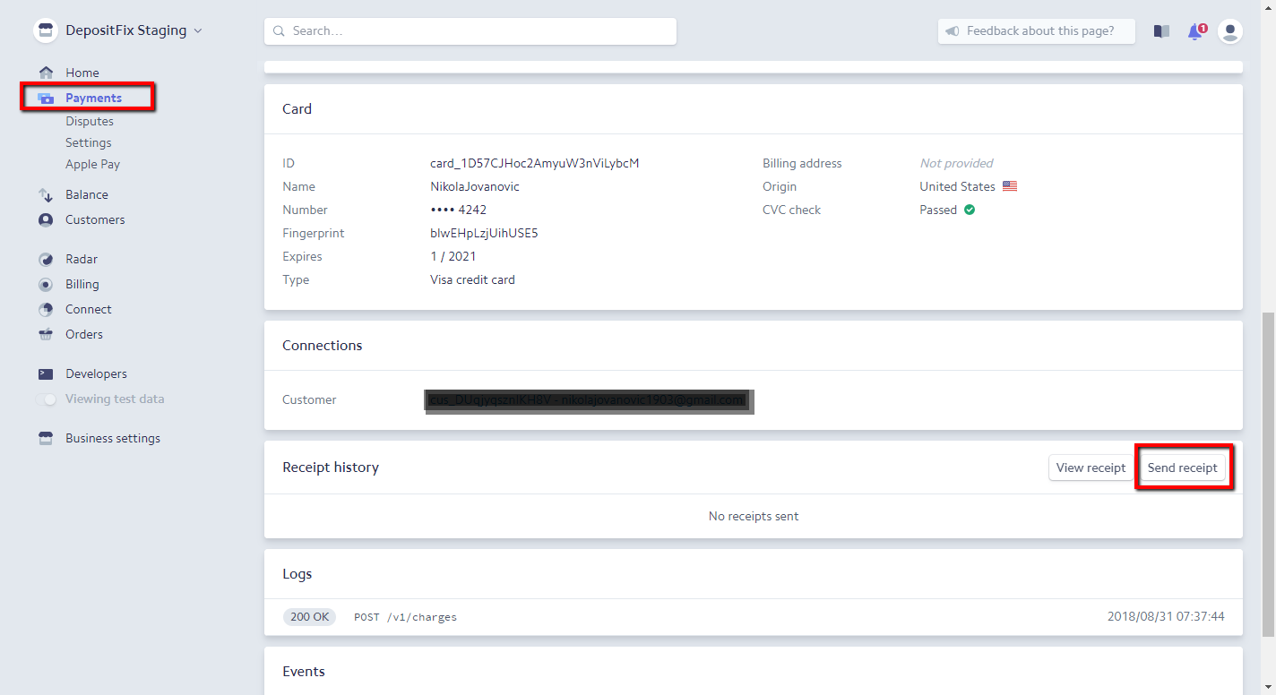1276x695 pixels.
Task: Click the card number ending 4242
Action: (459, 210)
